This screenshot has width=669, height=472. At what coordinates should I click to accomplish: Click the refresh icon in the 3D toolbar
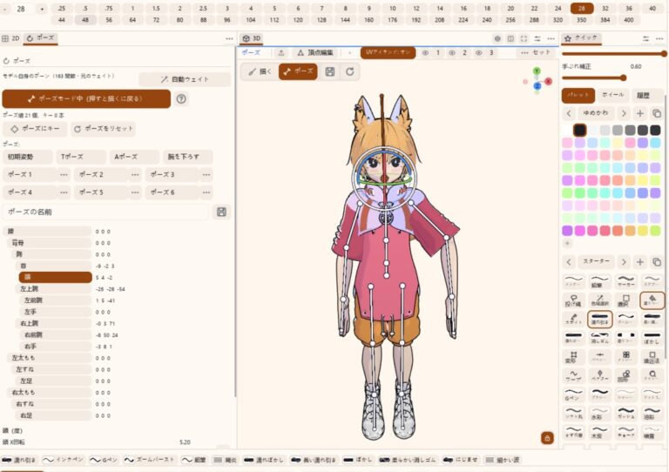[x=350, y=71]
